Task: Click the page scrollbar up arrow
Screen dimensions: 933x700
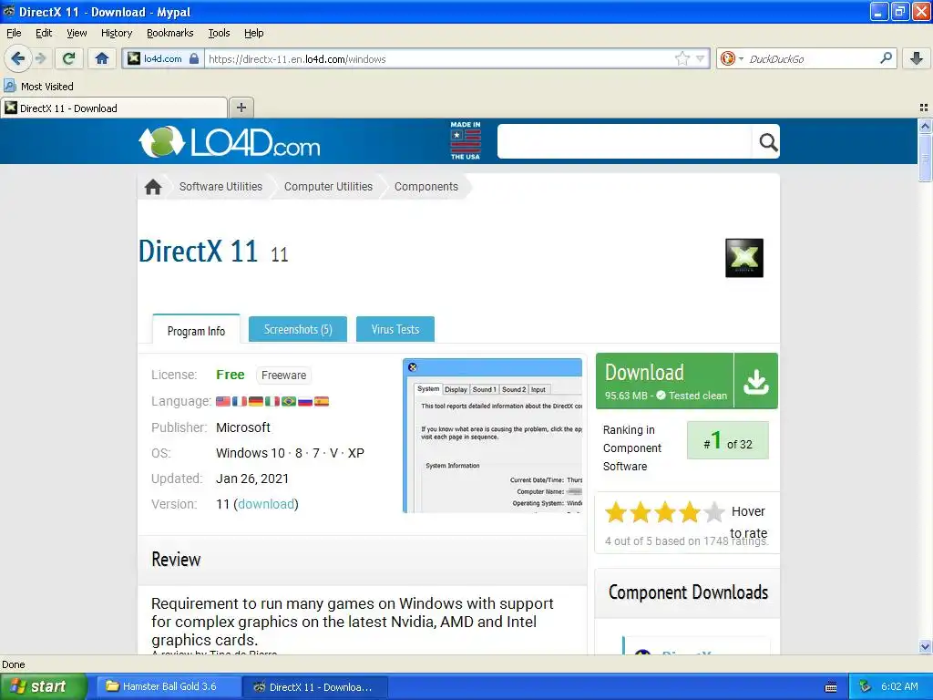Action: pos(925,126)
